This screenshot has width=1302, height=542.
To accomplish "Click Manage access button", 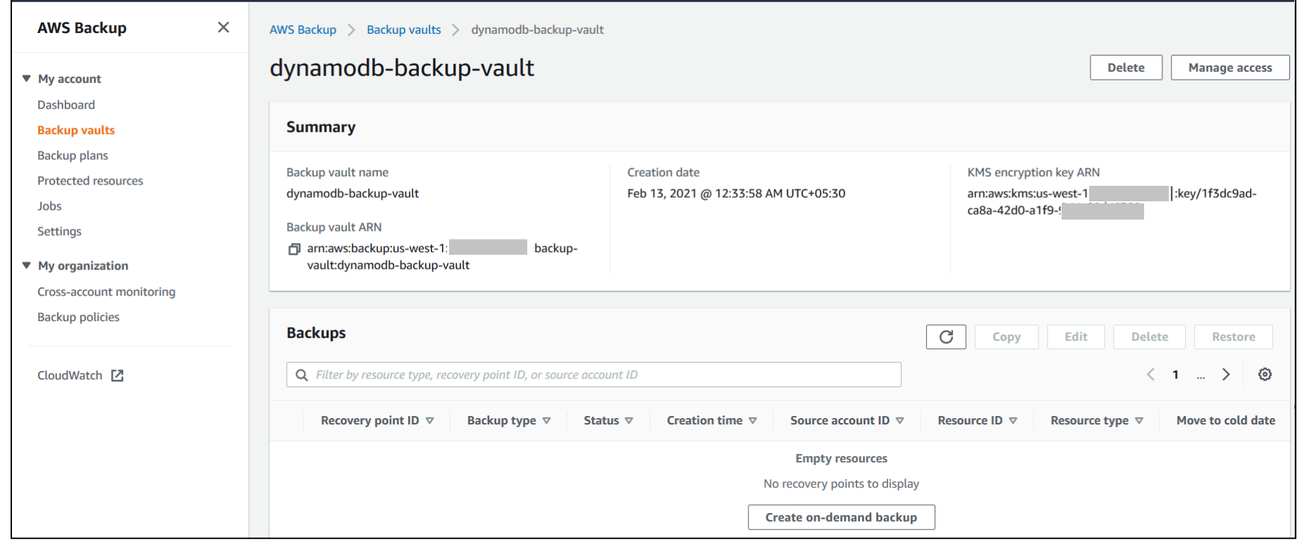I will click(1230, 68).
